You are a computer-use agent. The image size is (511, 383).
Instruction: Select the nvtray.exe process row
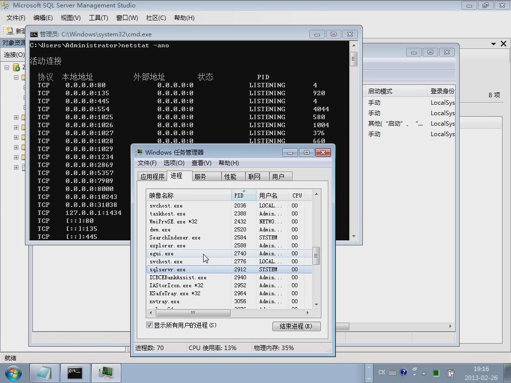click(230, 301)
